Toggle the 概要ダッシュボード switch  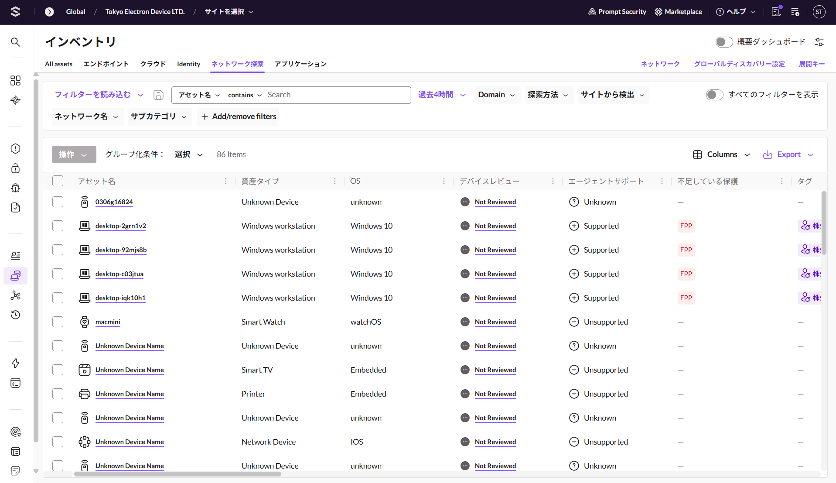point(723,42)
